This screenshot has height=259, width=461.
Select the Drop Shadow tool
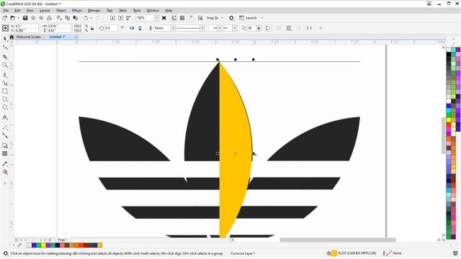click(x=5, y=145)
